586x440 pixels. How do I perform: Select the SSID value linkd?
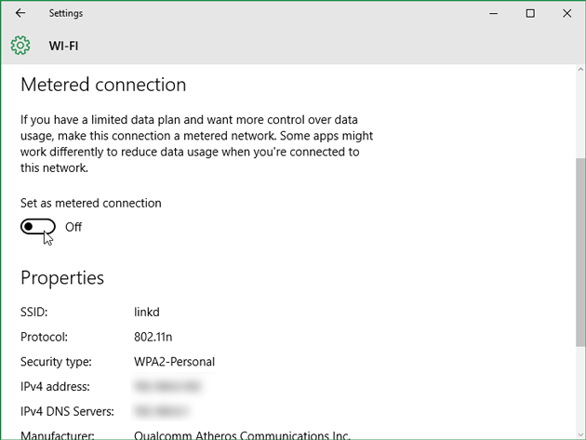[x=147, y=313]
